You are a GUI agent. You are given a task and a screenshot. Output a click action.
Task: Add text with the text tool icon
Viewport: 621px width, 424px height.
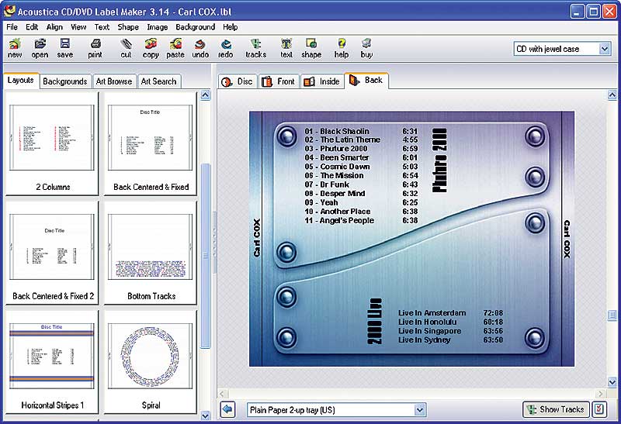(x=286, y=48)
